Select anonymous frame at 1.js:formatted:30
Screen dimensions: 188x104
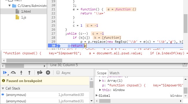point(45,95)
